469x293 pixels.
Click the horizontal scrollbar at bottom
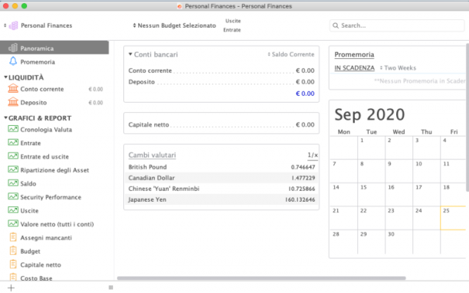(x=261, y=278)
